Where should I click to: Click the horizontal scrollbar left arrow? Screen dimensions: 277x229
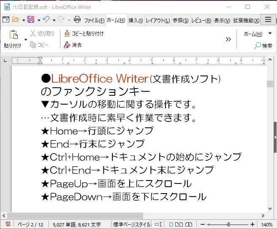[4, 216]
